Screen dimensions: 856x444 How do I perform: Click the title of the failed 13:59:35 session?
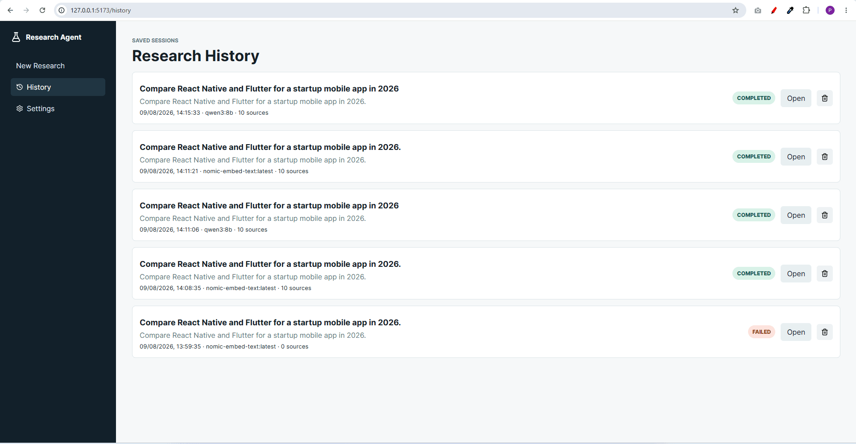pyautogui.click(x=270, y=323)
